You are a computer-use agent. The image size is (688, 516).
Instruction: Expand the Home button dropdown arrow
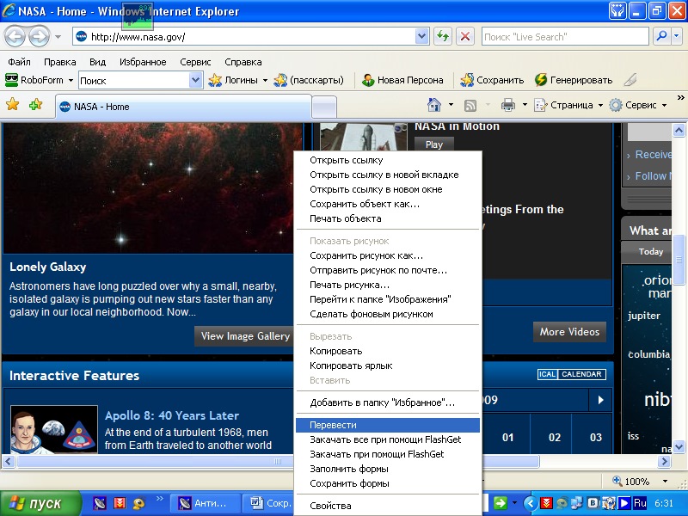click(x=451, y=105)
